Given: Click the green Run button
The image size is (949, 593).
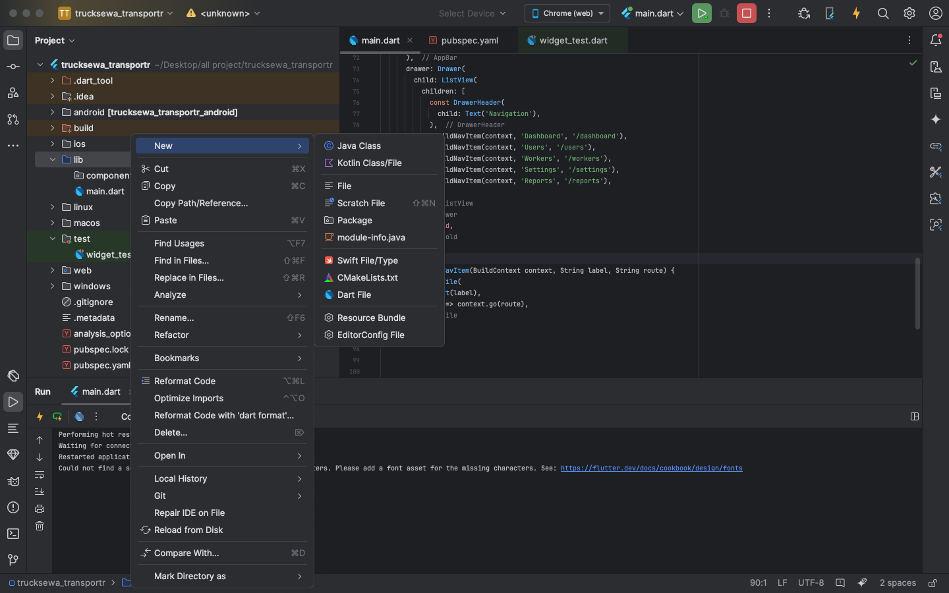Looking at the screenshot, I should coord(701,13).
